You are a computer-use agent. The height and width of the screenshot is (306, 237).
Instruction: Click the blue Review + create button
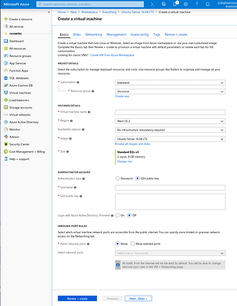78,299
